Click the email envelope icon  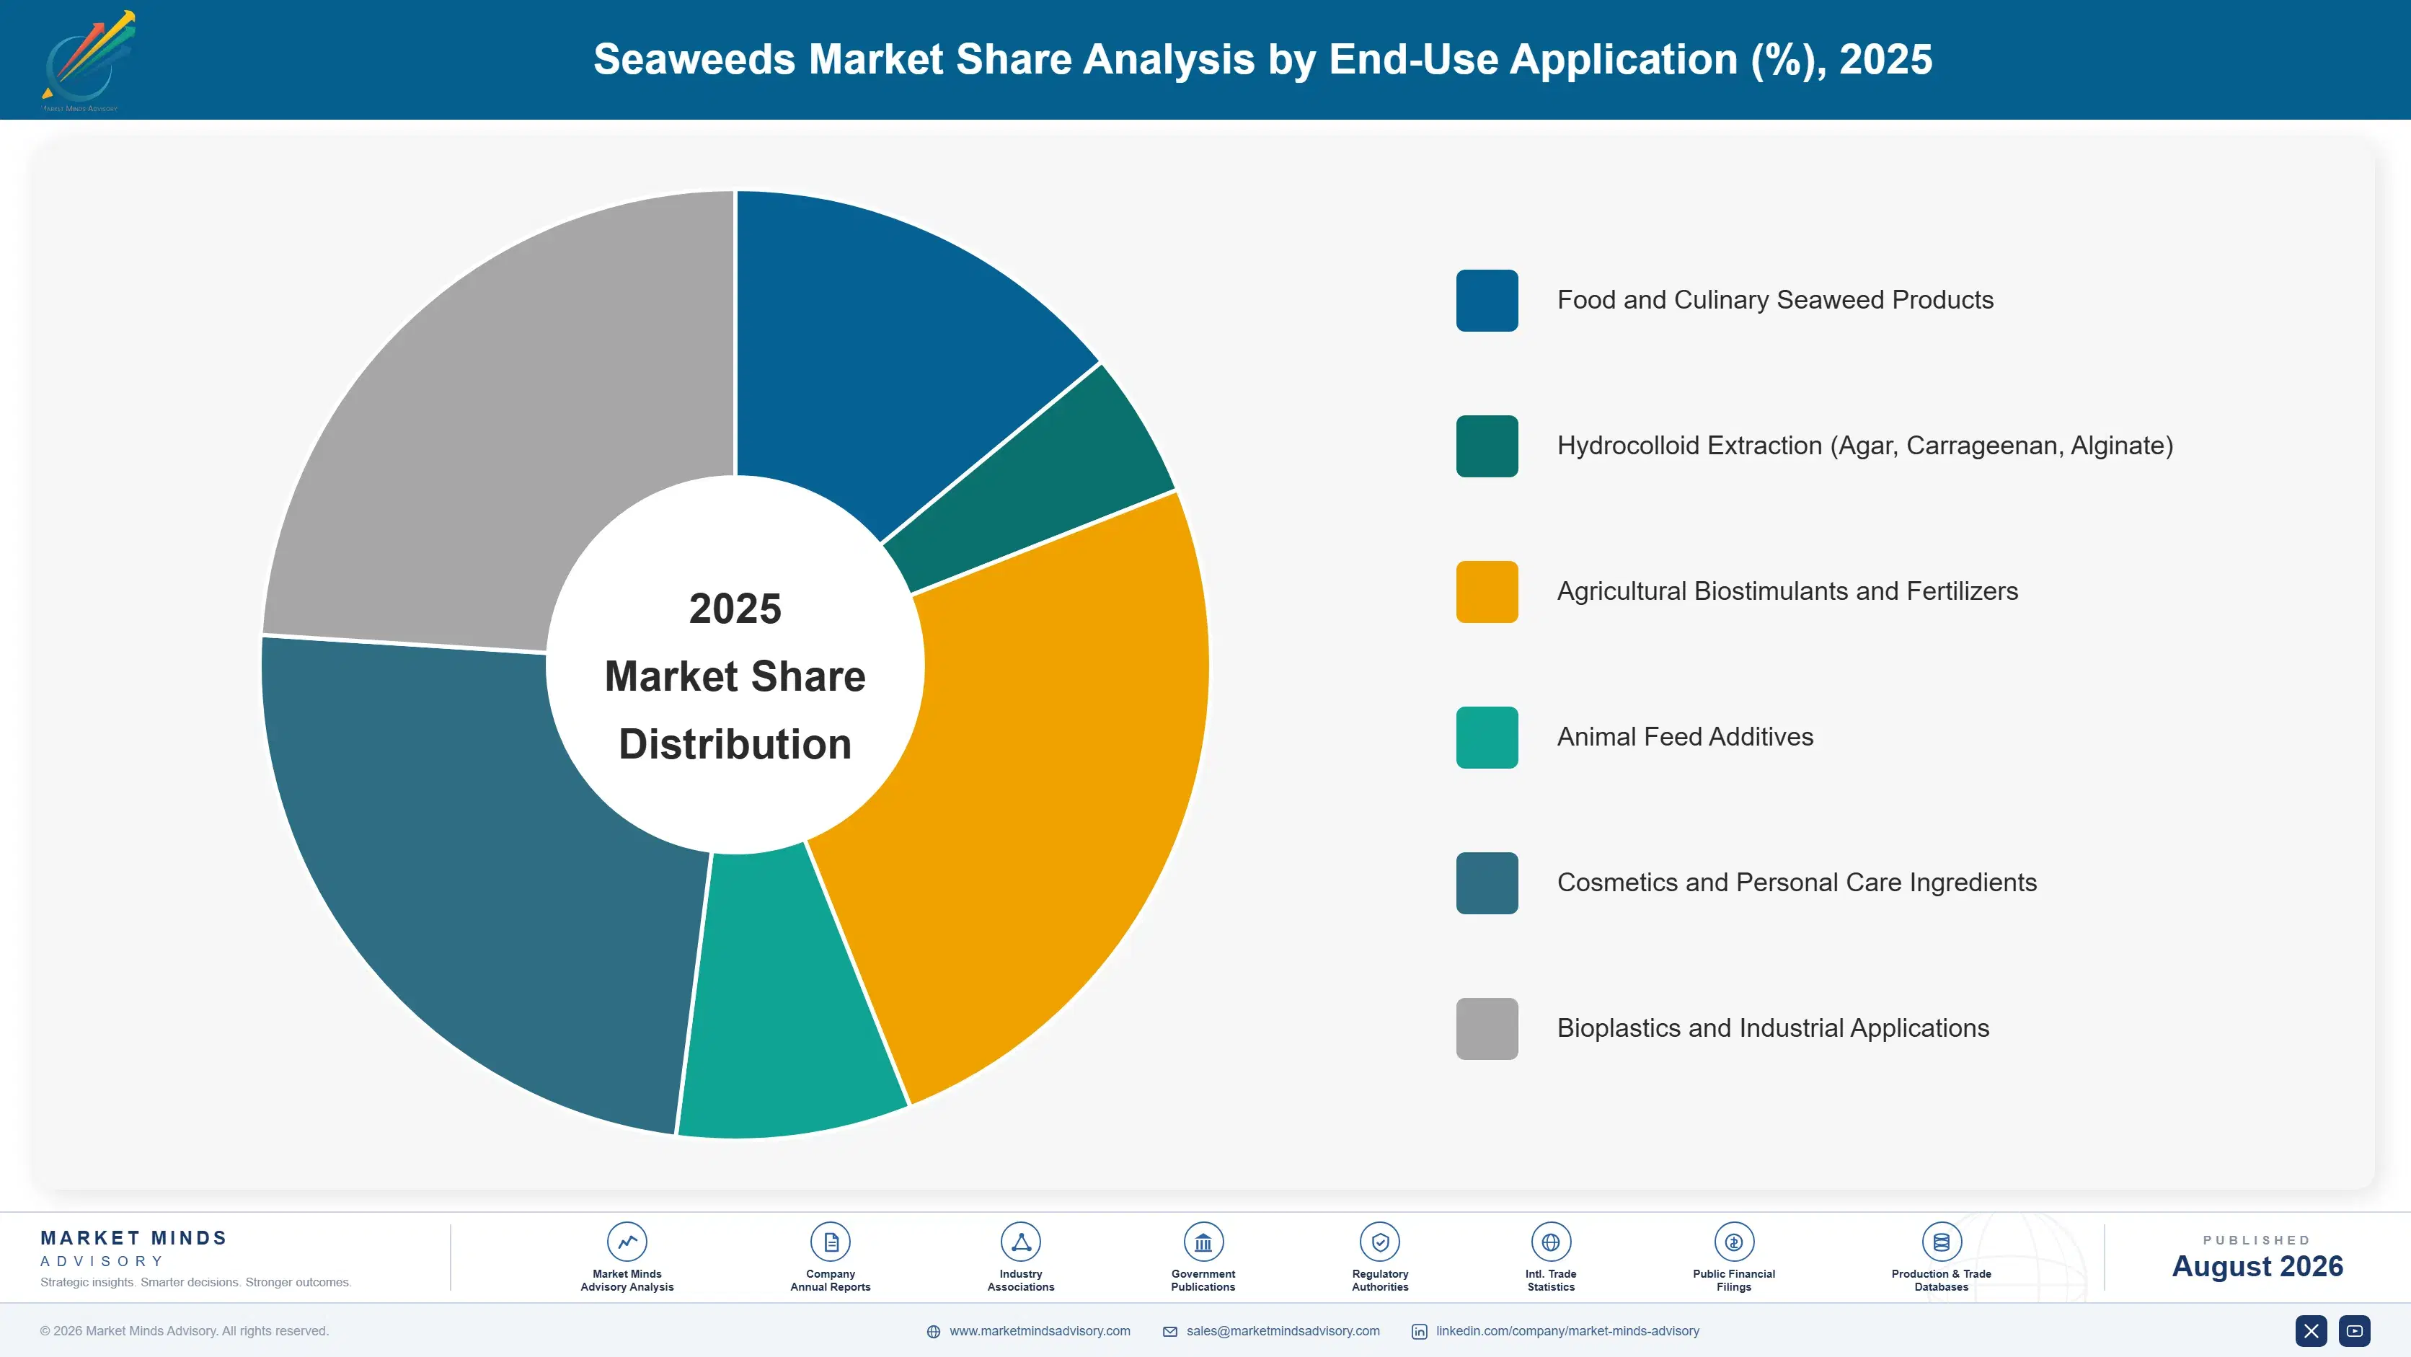tap(1170, 1332)
